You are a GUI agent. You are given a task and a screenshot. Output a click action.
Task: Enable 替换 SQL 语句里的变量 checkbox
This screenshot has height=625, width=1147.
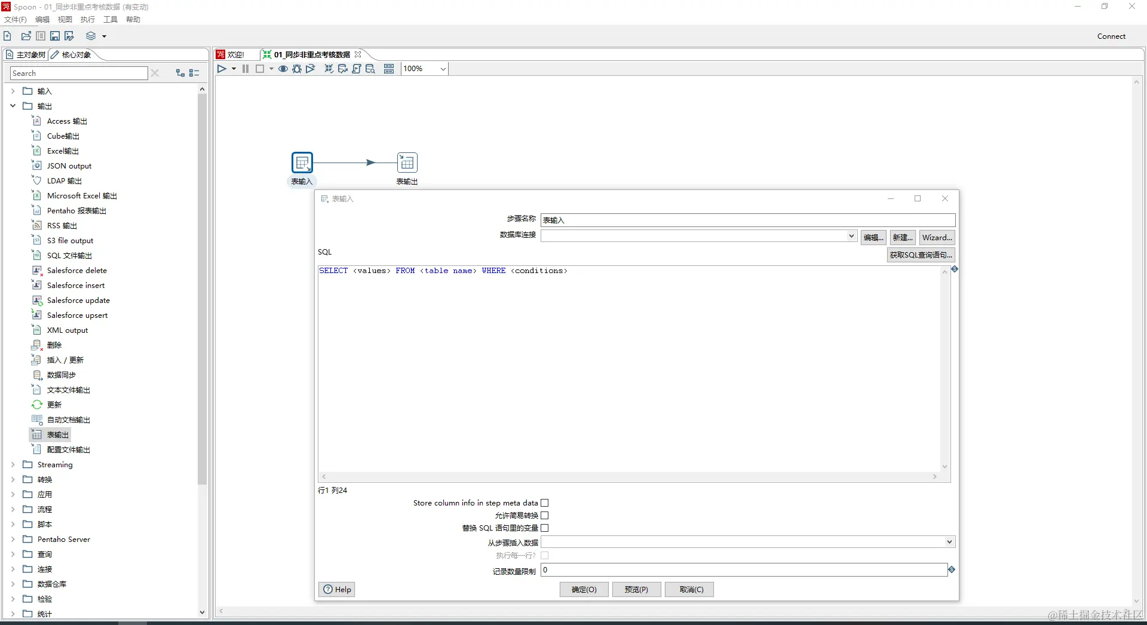pos(545,528)
